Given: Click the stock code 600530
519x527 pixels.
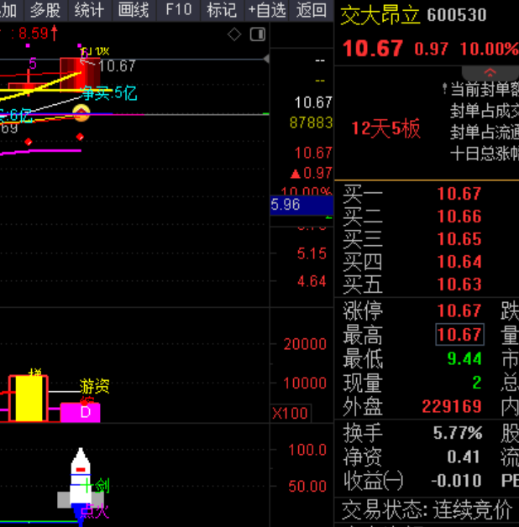Looking at the screenshot, I should point(457,15).
